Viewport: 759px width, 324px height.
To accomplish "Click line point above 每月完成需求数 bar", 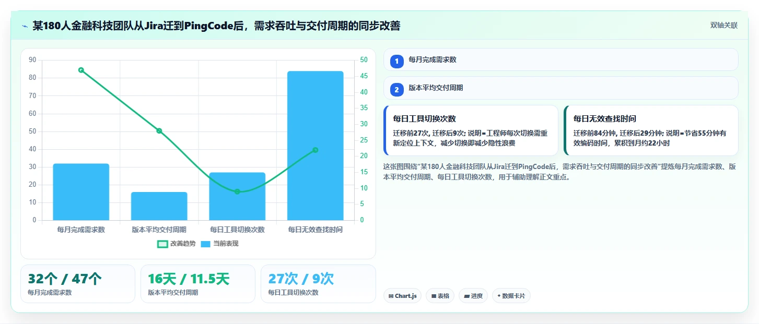I will pyautogui.click(x=81, y=70).
